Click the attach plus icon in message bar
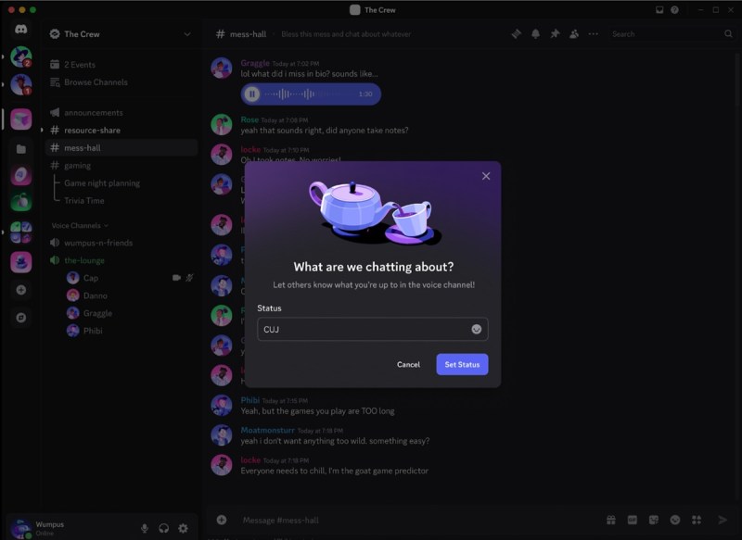Viewport: 742px width, 540px height. [222, 521]
